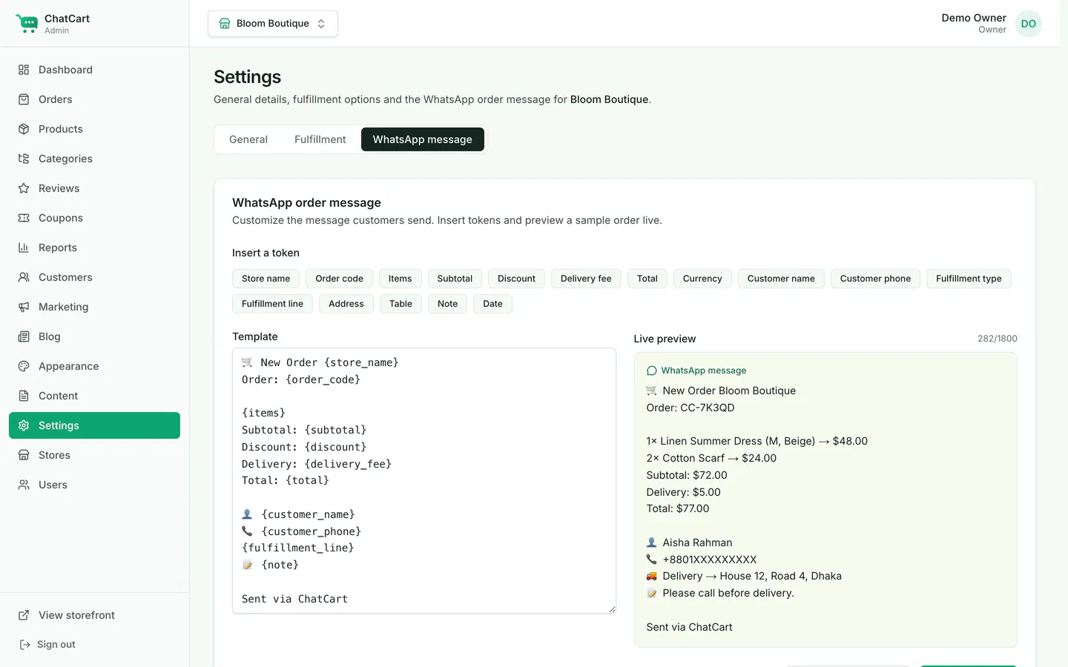Click the Reports bar chart icon
Screen dimensions: 1068x667
[x=24, y=248]
